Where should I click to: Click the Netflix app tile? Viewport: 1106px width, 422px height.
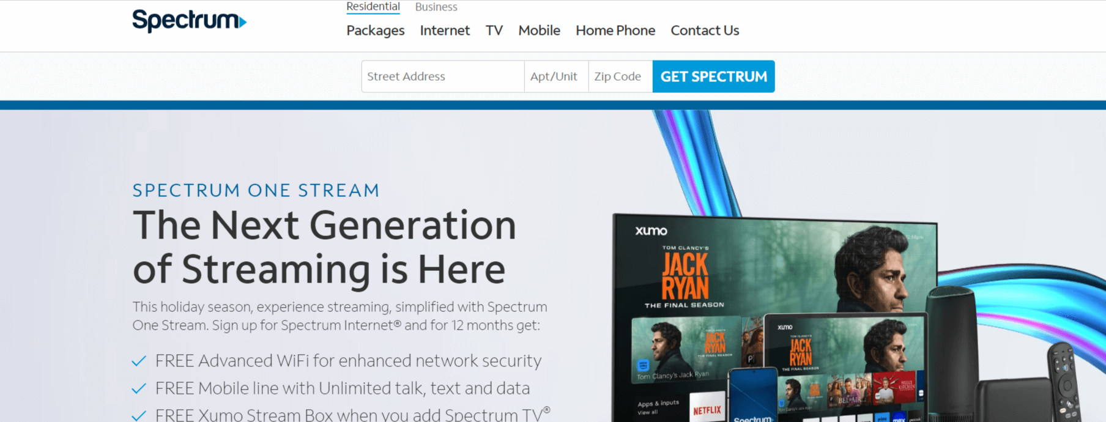(x=707, y=410)
